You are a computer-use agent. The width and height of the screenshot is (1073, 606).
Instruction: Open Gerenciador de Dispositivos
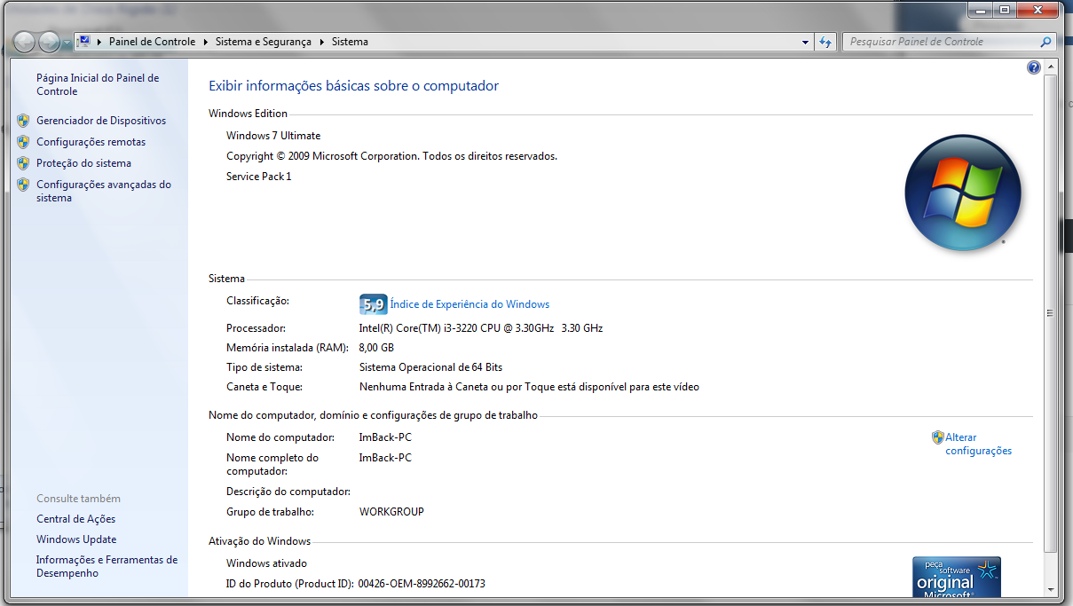[x=101, y=121]
